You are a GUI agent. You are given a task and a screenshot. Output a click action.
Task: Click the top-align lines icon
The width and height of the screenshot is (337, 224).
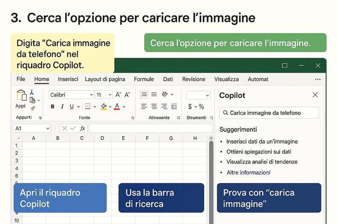coord(144,94)
